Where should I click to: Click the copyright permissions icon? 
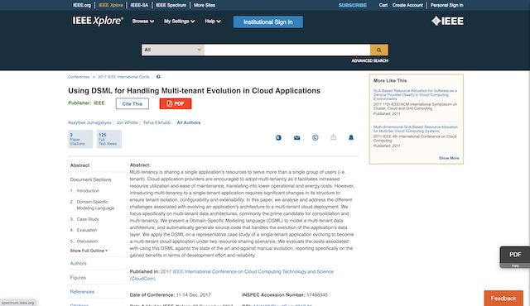[x=315, y=137]
